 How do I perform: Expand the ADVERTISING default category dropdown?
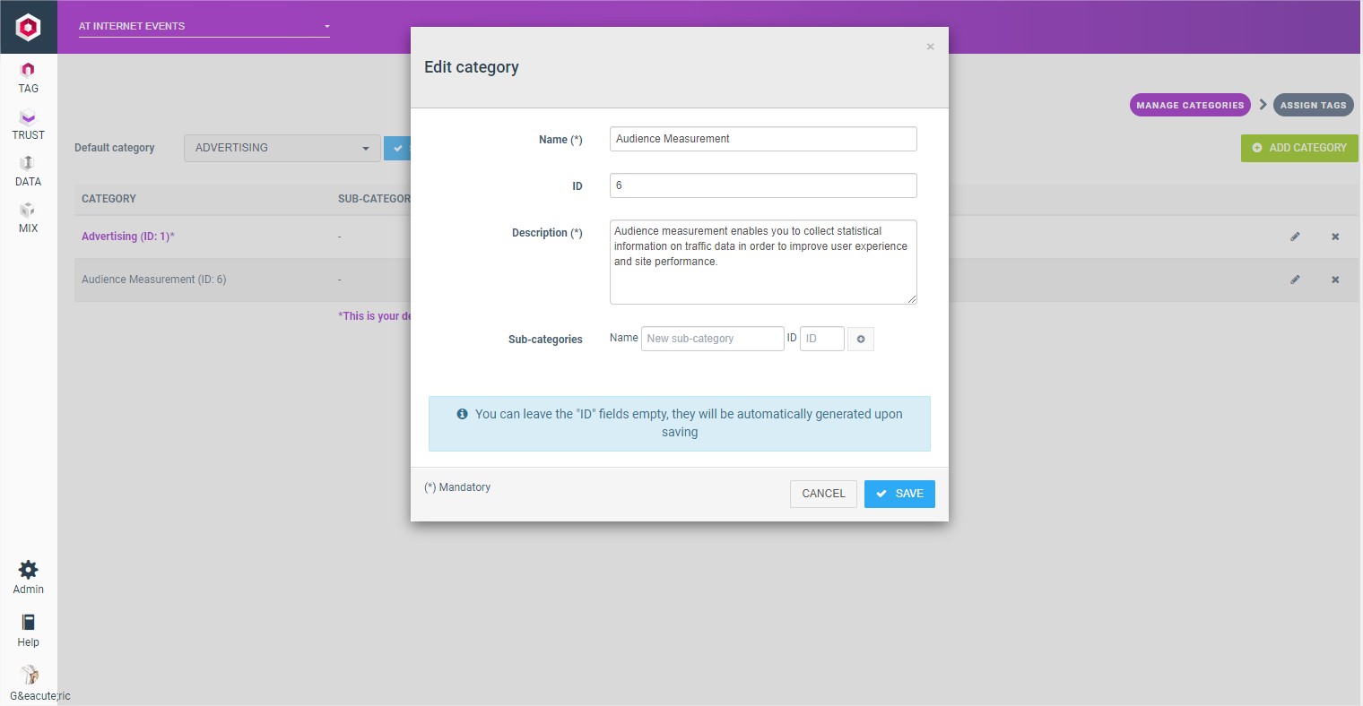point(282,148)
